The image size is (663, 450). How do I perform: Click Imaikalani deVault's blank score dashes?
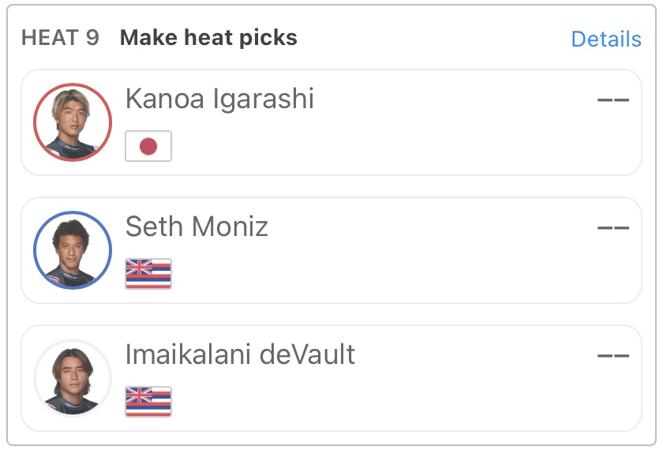point(612,356)
